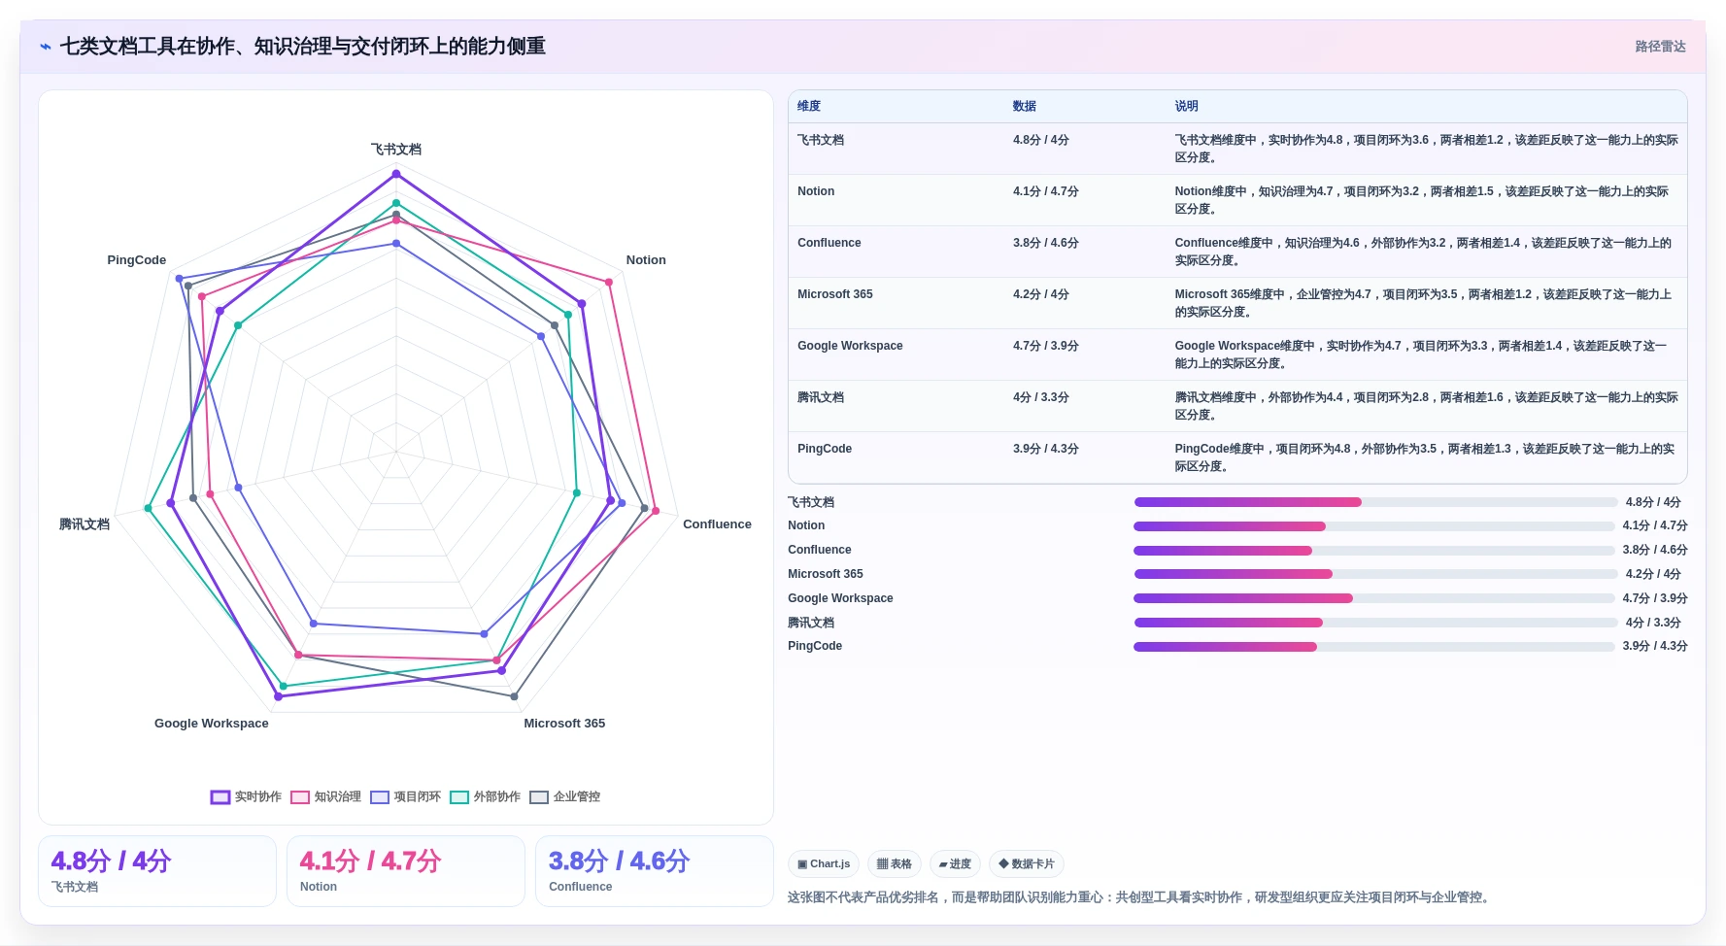Click the 4分 / 3.3分 progress value
Screen dimensions: 1726x946
(1653, 623)
